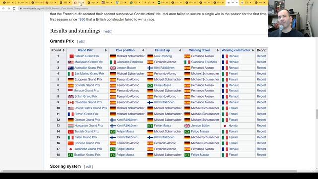Open the Monaco Grand Prix link
The width and height of the screenshot is (318, 179).
(86, 91)
